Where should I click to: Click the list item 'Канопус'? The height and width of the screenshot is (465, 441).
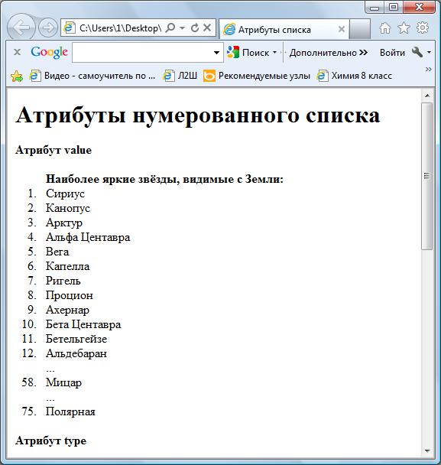(68, 208)
